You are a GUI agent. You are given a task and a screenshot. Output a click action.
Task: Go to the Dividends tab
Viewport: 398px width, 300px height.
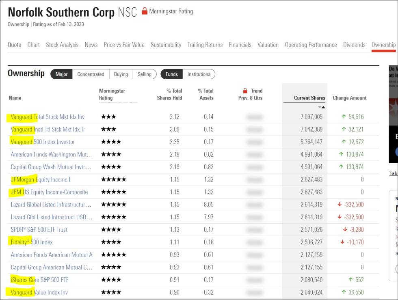354,45
